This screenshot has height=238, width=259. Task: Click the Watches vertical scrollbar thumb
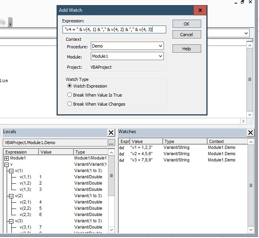(251, 185)
